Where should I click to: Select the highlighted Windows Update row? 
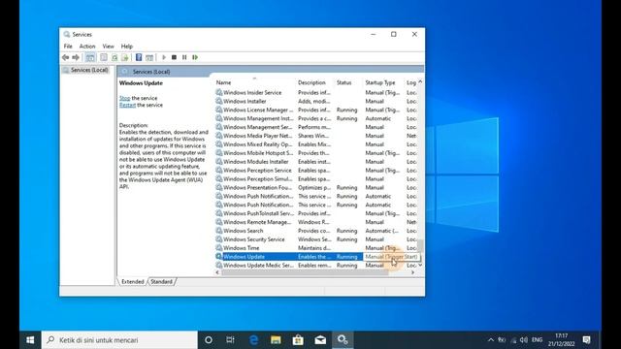click(x=316, y=257)
